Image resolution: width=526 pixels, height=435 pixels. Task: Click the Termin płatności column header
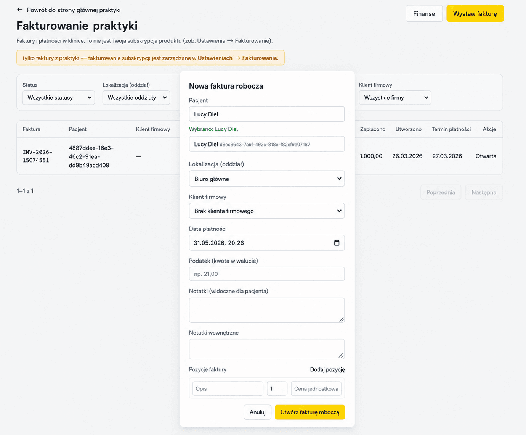(451, 129)
